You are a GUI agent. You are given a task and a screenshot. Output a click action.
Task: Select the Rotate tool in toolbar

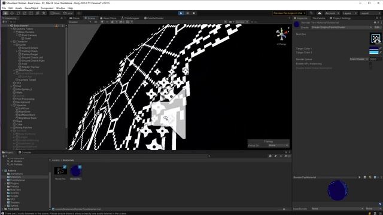pyautogui.click(x=18, y=13)
